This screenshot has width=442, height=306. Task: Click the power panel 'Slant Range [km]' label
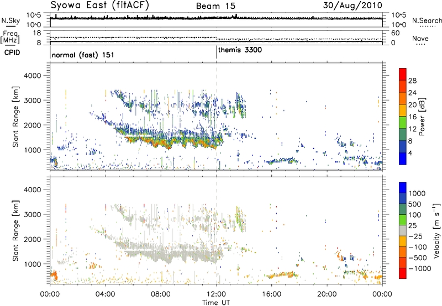[15, 117]
